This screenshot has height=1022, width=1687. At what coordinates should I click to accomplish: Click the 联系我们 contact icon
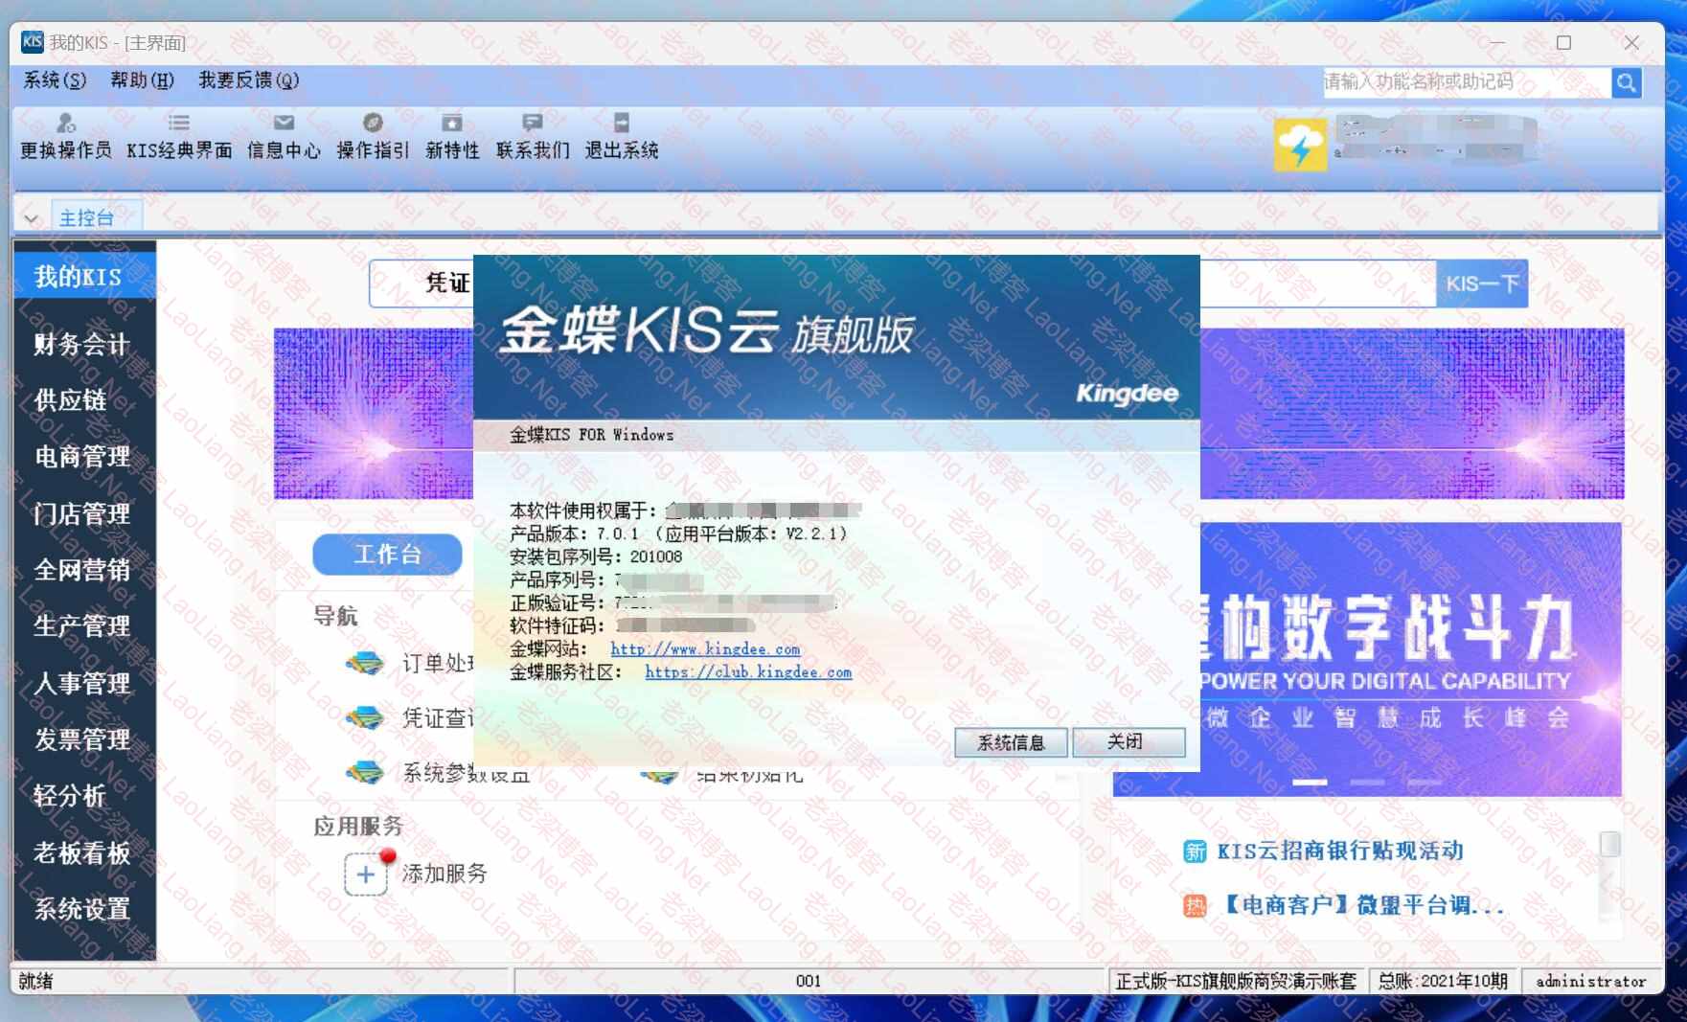533,124
